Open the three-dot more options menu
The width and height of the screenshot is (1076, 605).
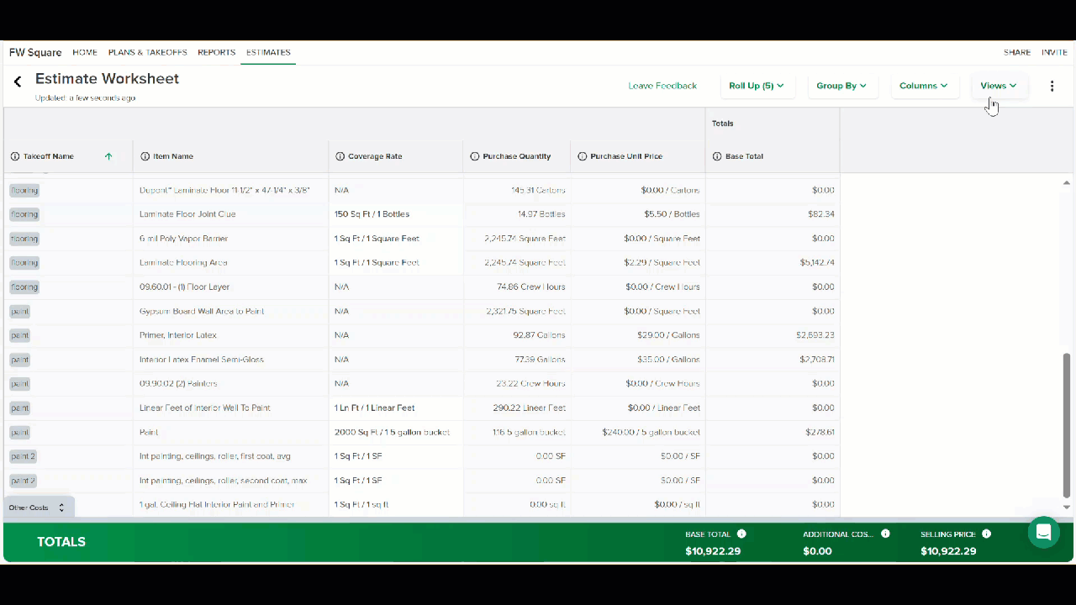point(1052,86)
